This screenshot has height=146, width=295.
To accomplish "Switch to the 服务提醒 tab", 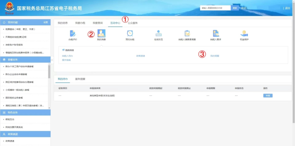I will coord(80,79).
